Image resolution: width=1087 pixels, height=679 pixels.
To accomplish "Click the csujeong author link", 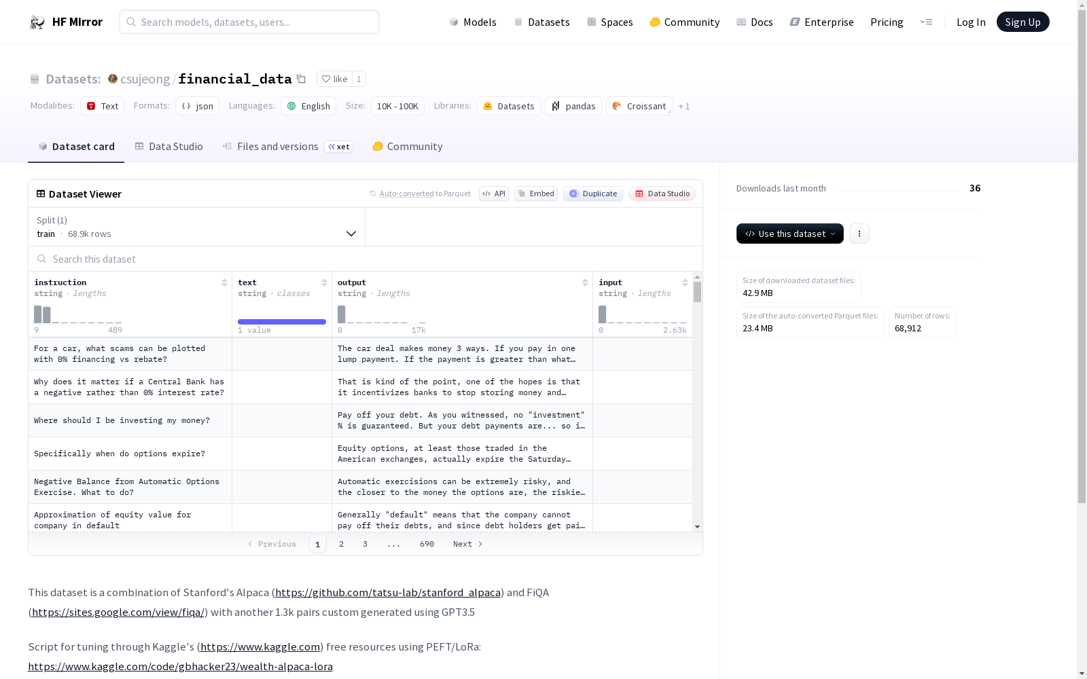I will click(x=145, y=79).
